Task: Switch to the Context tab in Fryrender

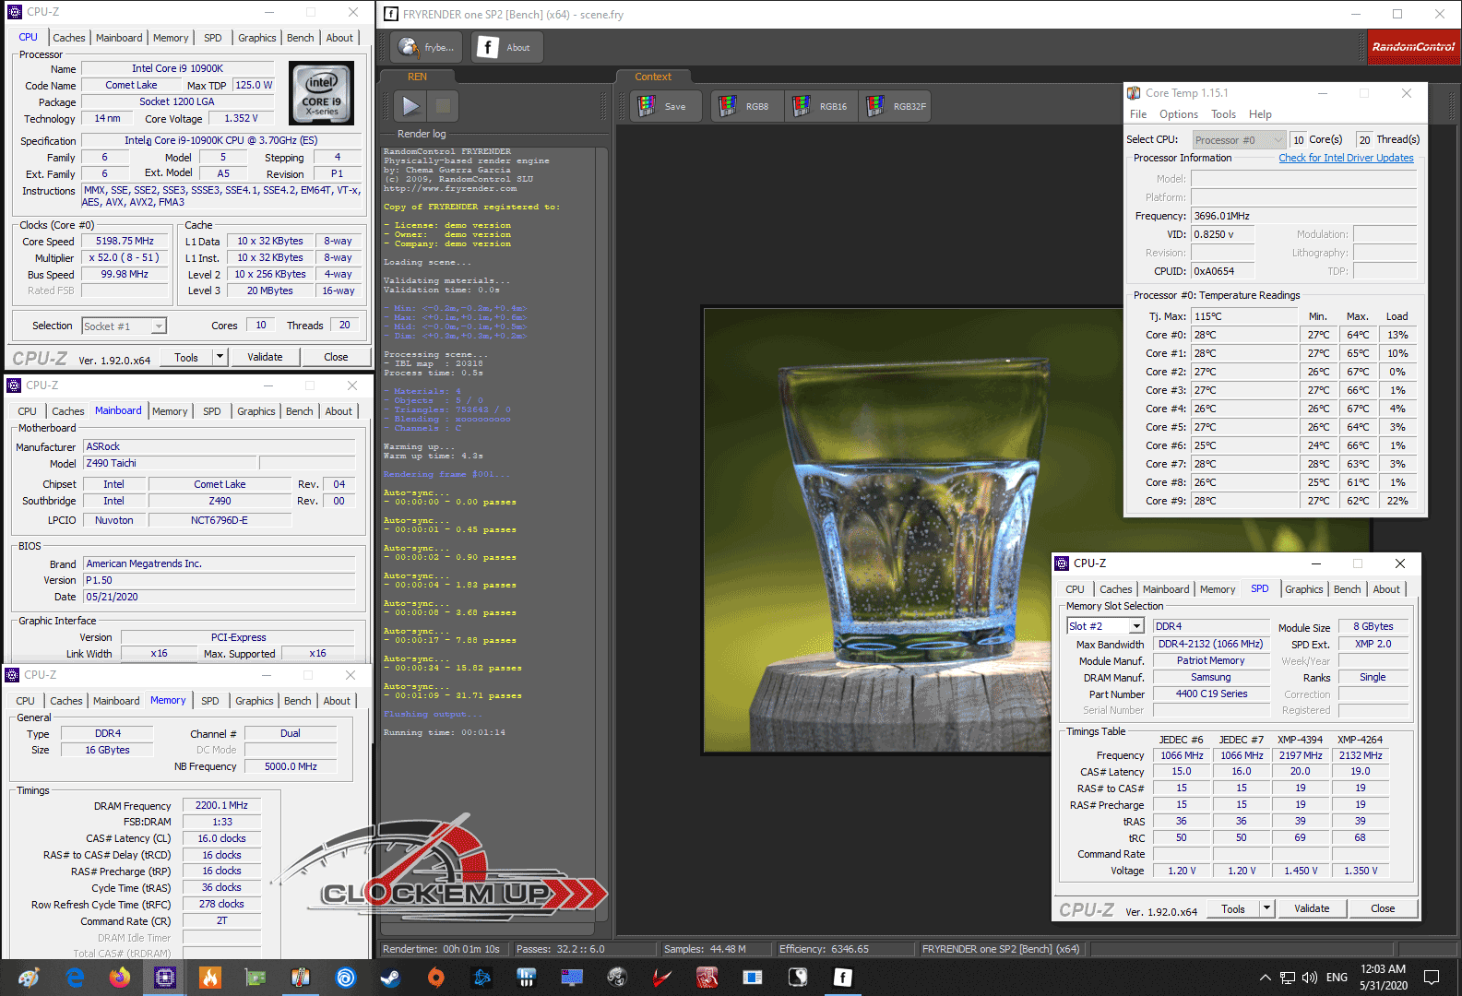Action: pos(653,77)
